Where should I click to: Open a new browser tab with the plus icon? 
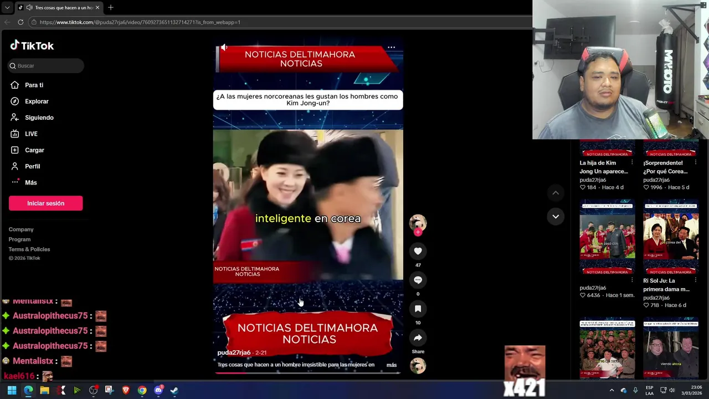tap(111, 7)
